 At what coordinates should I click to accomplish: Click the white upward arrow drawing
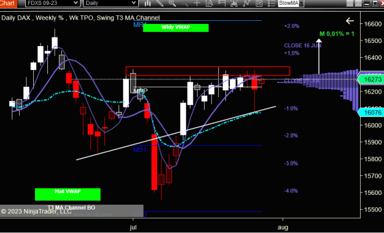coord(319,55)
